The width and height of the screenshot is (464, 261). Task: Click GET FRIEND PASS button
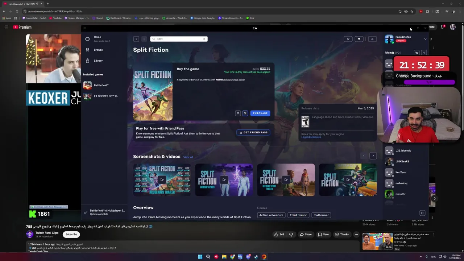pyautogui.click(x=253, y=132)
